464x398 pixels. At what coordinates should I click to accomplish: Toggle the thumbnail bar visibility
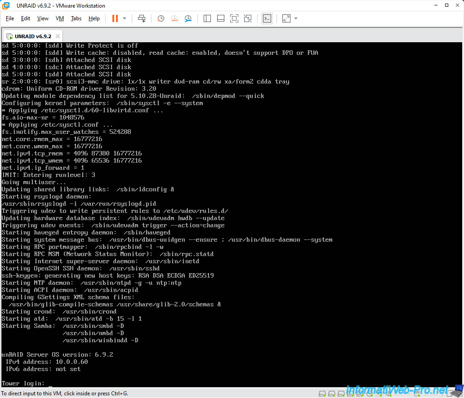coord(220,18)
